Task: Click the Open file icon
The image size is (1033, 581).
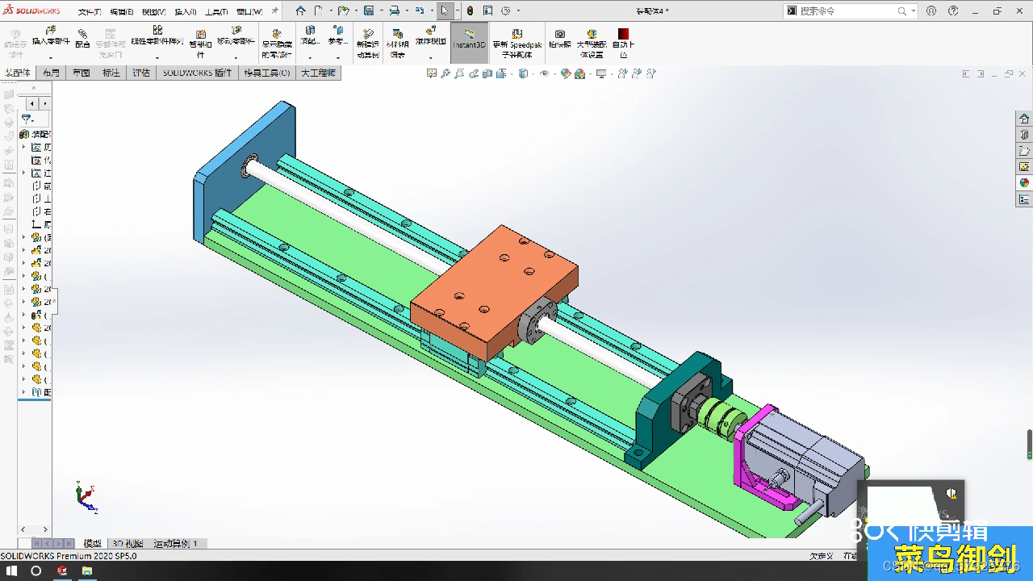Action: [343, 11]
